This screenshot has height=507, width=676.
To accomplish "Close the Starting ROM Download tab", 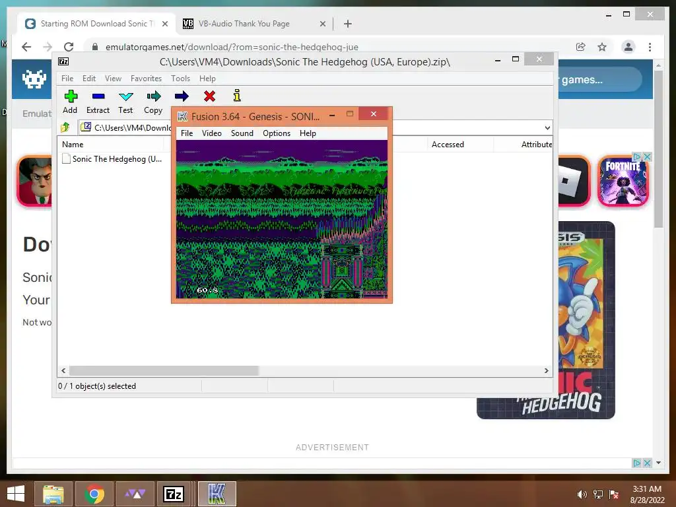I will point(164,24).
